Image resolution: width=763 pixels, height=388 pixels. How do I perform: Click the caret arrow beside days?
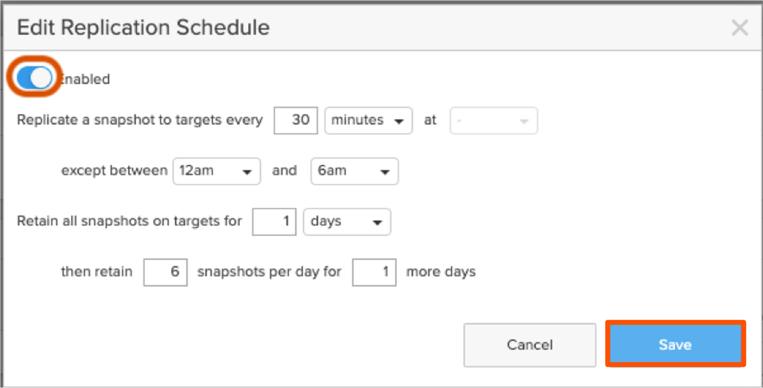[377, 223]
